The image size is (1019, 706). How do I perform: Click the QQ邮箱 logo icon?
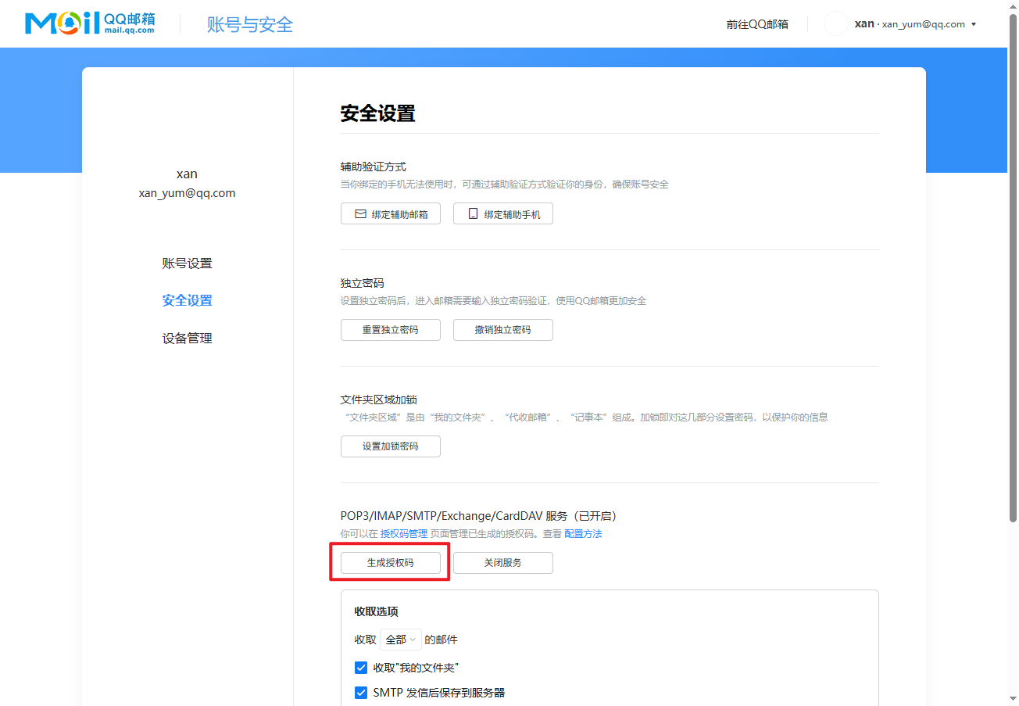coord(90,23)
